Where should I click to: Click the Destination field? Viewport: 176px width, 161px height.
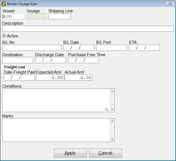pos(18,60)
